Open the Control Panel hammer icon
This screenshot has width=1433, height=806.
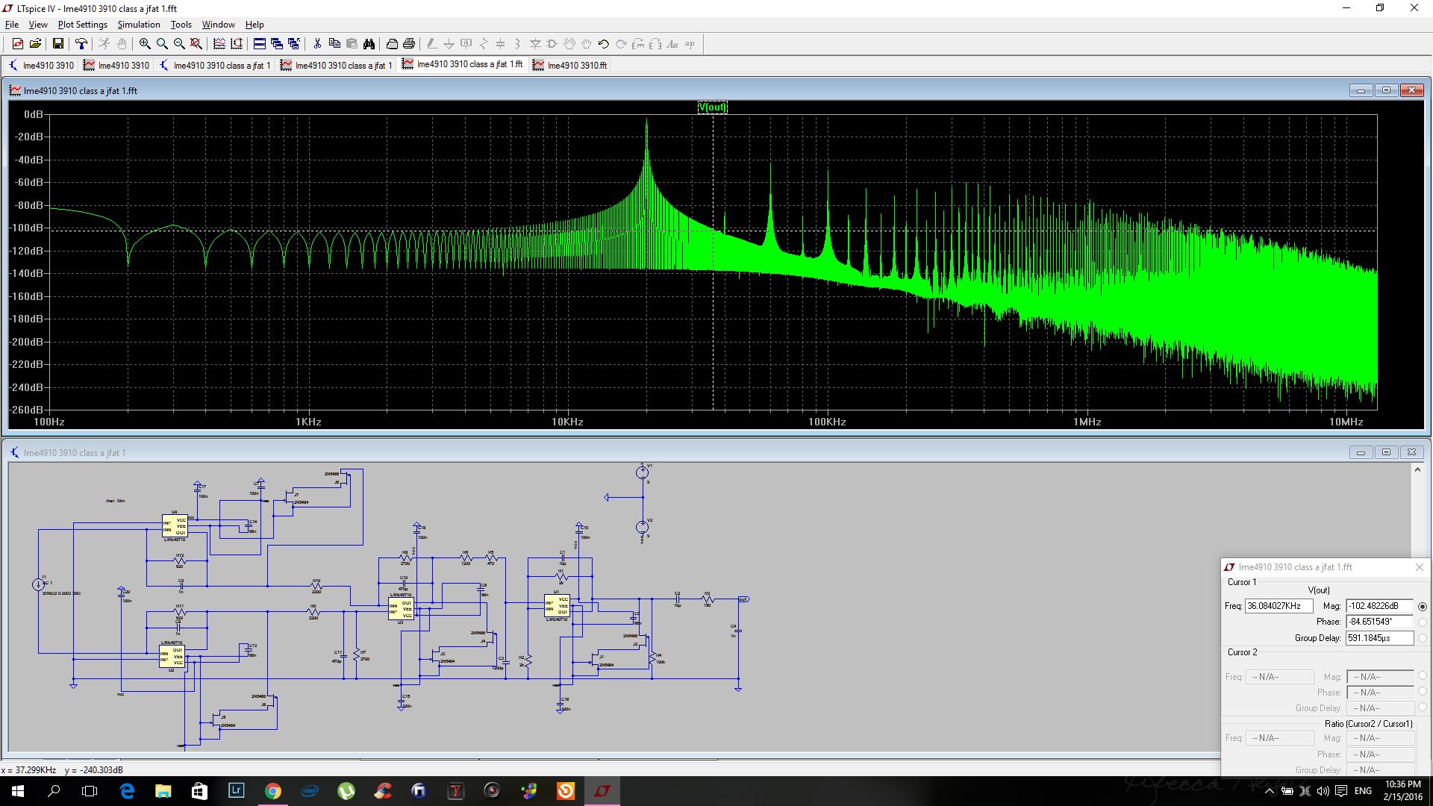[81, 44]
